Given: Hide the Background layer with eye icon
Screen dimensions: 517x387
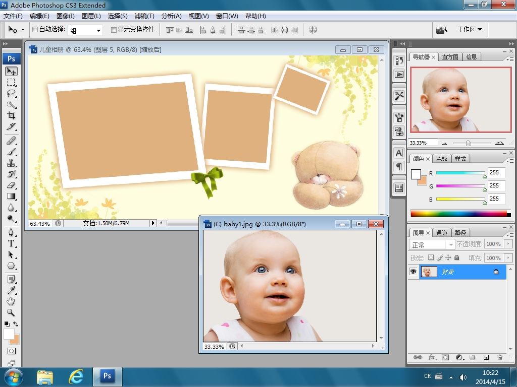Looking at the screenshot, I should 413,272.
